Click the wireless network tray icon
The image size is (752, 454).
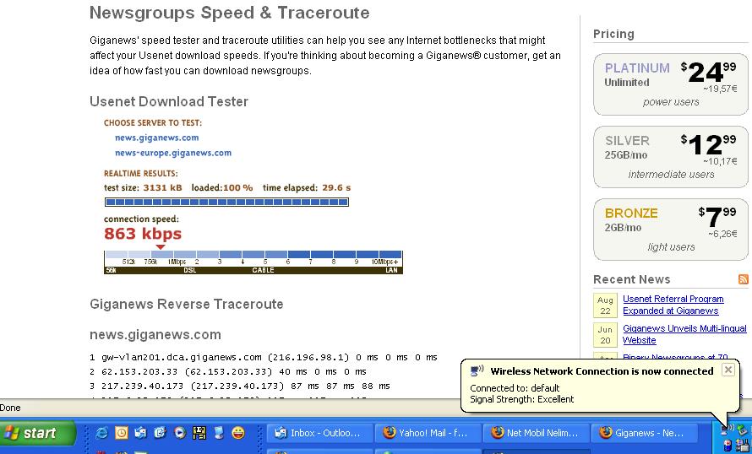(727, 430)
